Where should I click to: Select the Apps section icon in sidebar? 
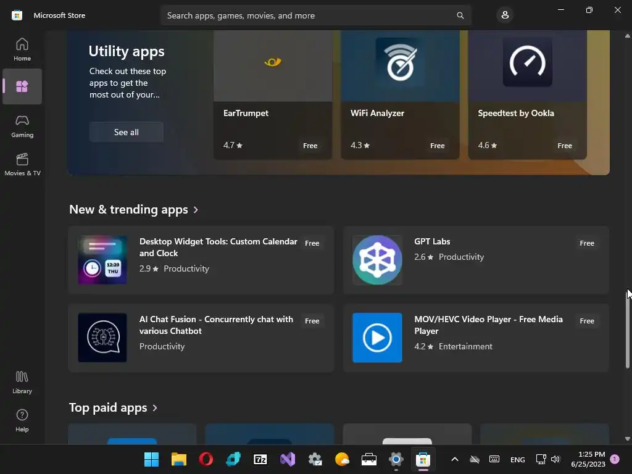click(22, 86)
